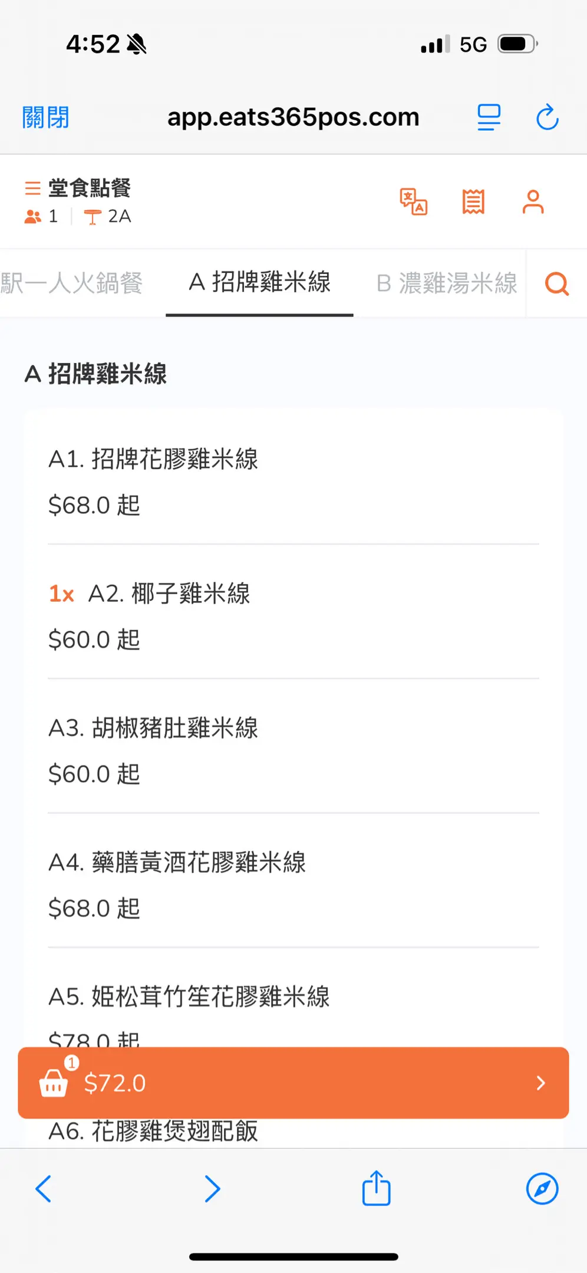Select the A 招牌雞米線 tab

point(259,282)
